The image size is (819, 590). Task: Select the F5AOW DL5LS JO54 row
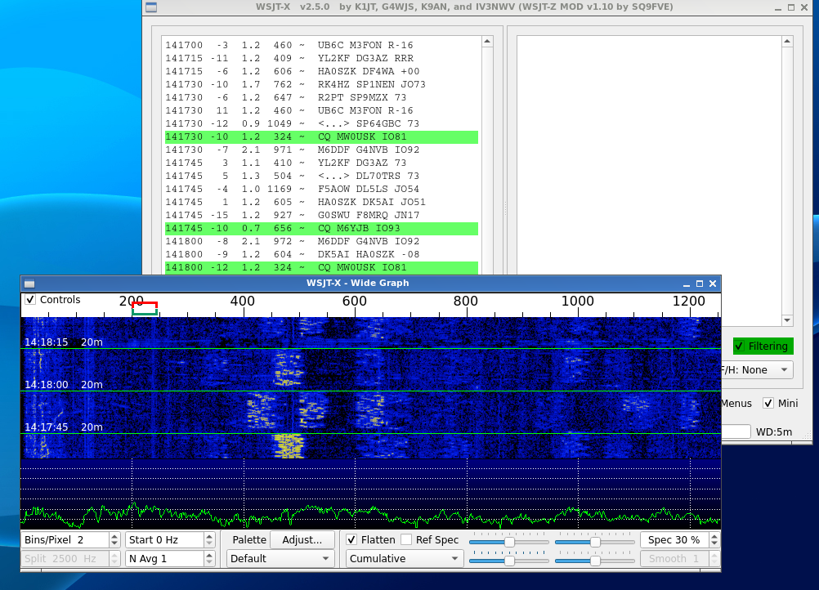[x=321, y=189]
